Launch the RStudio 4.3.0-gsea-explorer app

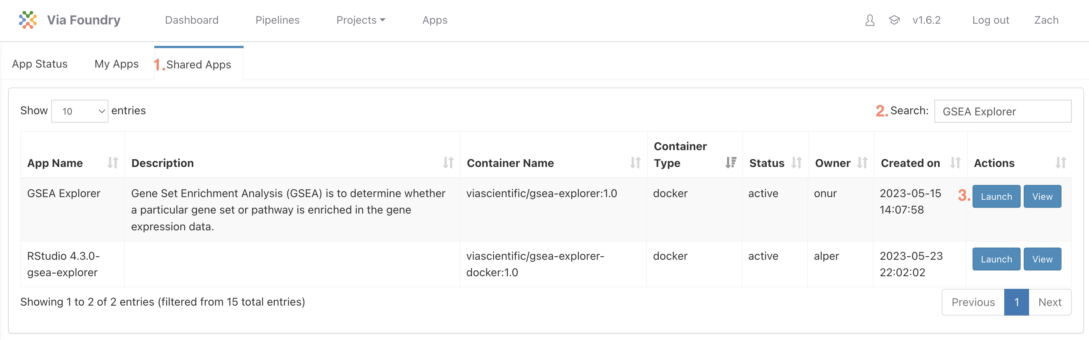tap(996, 259)
